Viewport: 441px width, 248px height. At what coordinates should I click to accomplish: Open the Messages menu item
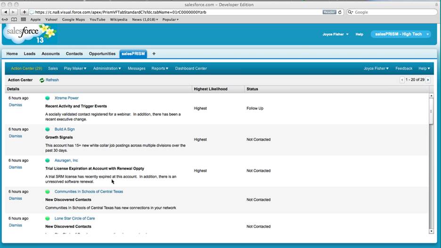click(x=137, y=69)
